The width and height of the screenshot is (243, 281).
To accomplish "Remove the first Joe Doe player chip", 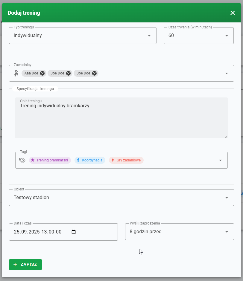I will click(68, 73).
